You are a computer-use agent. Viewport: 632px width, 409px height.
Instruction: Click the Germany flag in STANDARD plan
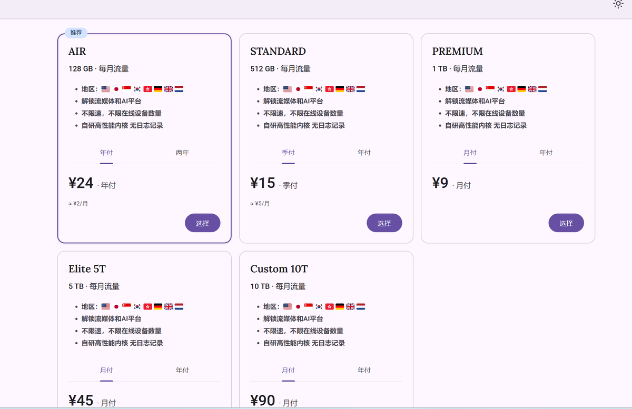point(340,89)
